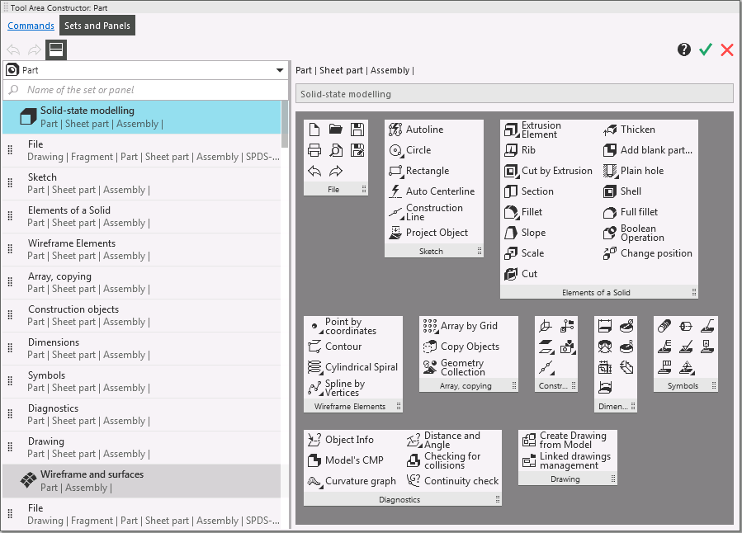
Task: Switch to the Commands tab
Action: [x=31, y=26]
